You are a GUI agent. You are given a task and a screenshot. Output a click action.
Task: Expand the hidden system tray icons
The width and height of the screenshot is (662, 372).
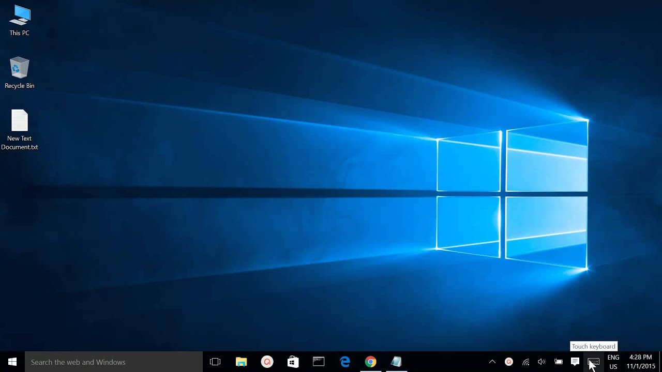(492, 362)
